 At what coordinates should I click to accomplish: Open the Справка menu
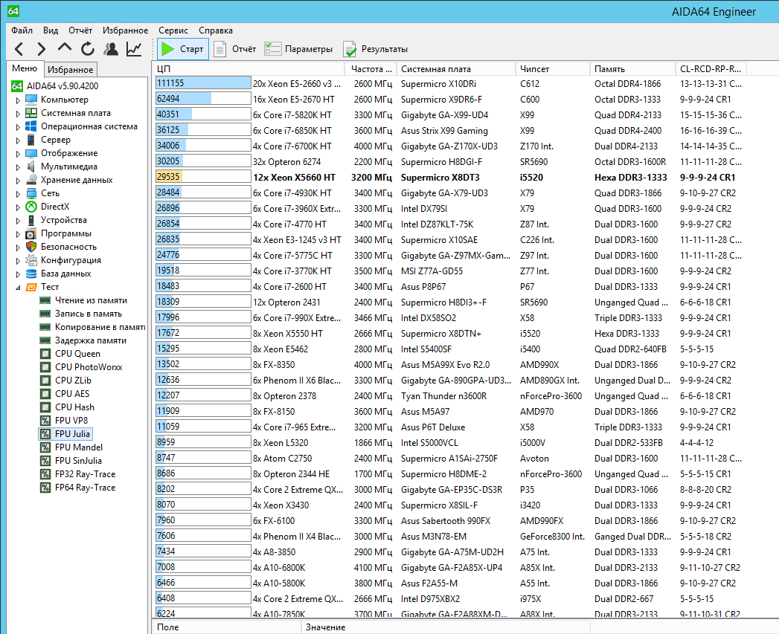[216, 30]
